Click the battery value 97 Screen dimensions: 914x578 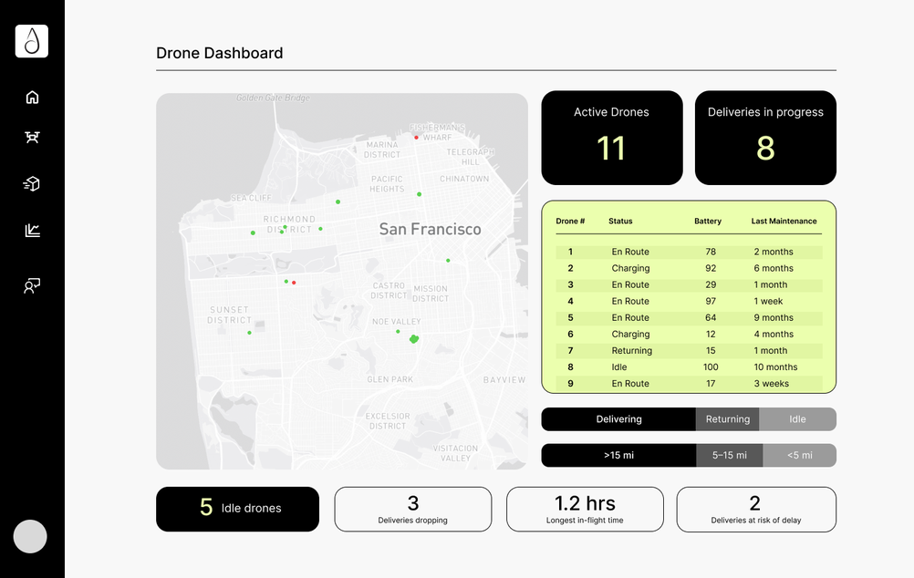pyautogui.click(x=711, y=301)
